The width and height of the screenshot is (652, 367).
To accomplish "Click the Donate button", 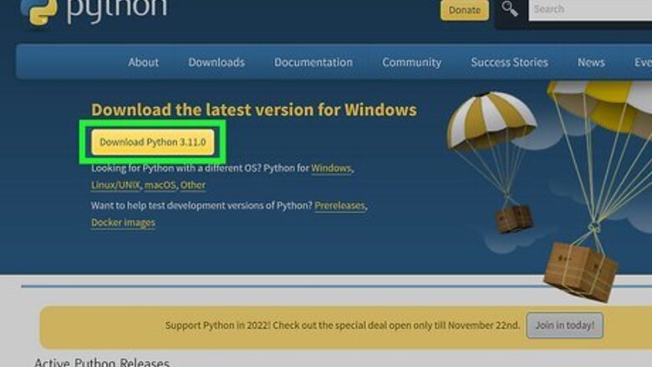I will pos(465,9).
